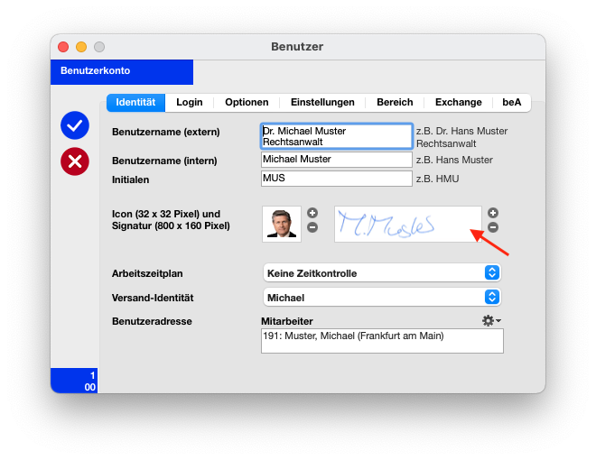The height and width of the screenshot is (460, 596).
Task: Click the user portrait icon thumbnail
Action: tap(282, 224)
